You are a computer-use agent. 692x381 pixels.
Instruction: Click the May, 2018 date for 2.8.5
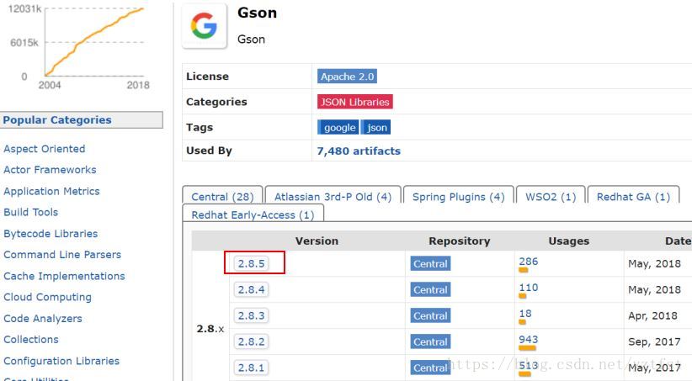point(654,264)
